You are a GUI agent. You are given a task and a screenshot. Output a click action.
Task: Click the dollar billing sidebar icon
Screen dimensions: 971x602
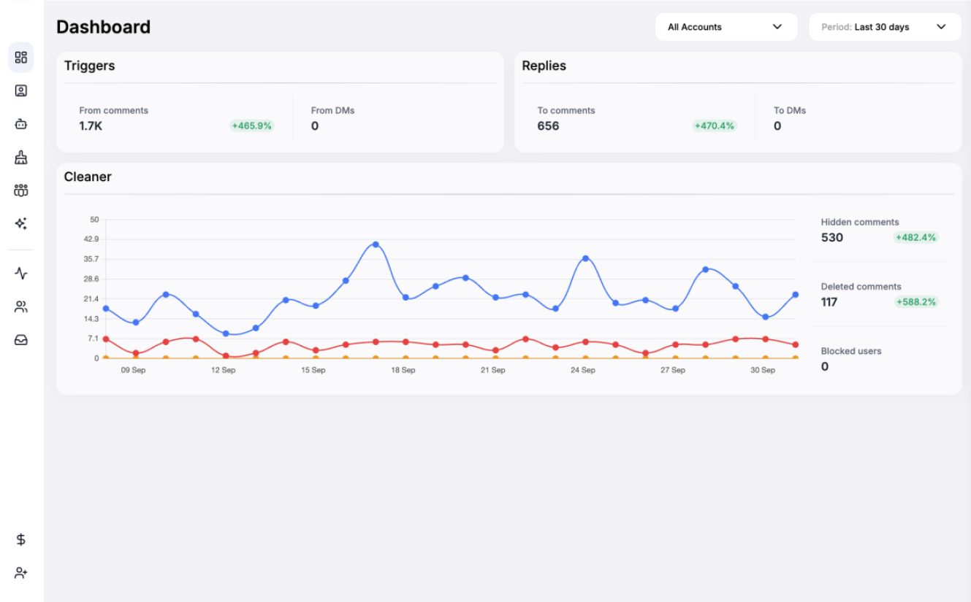21,540
